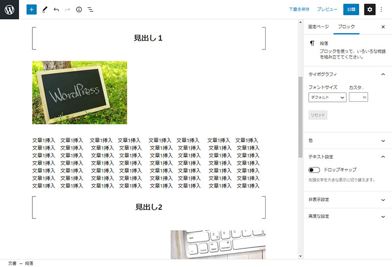Open the three-dot options menu

382,9
